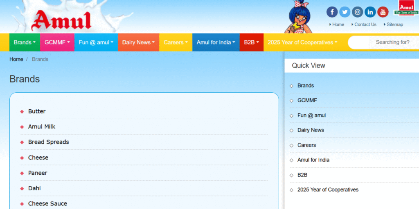Open Amul's Twitter profile icon
Viewport: 419px width, 209px height.
click(x=345, y=12)
